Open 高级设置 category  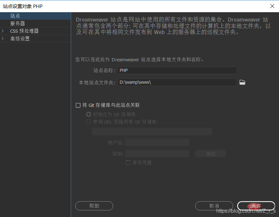point(36,39)
